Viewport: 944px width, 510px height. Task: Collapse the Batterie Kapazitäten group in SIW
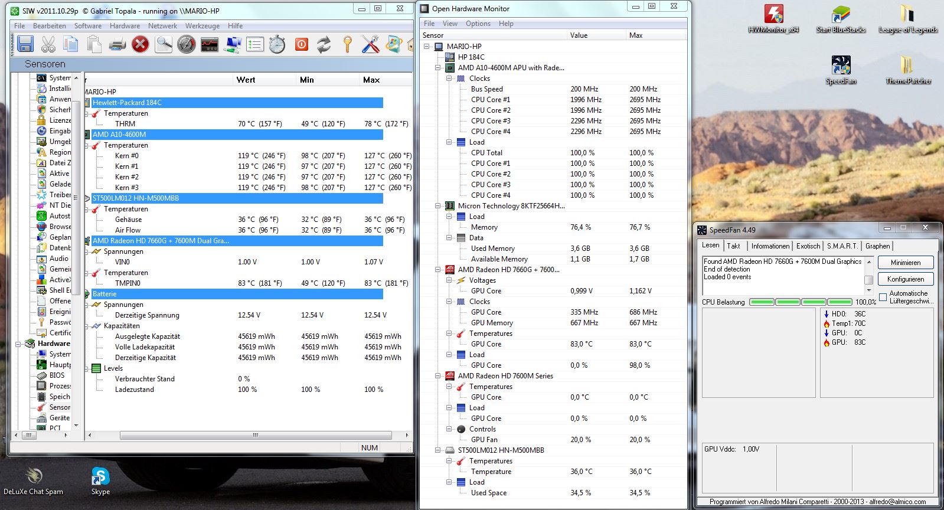[x=87, y=326]
